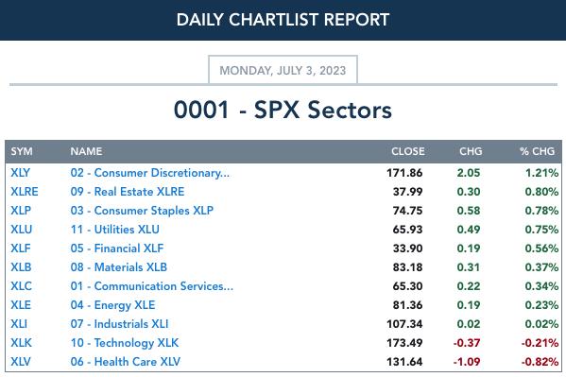The height and width of the screenshot is (377, 566).
Task: Open the XLRE symbol link
Action: click(25, 192)
